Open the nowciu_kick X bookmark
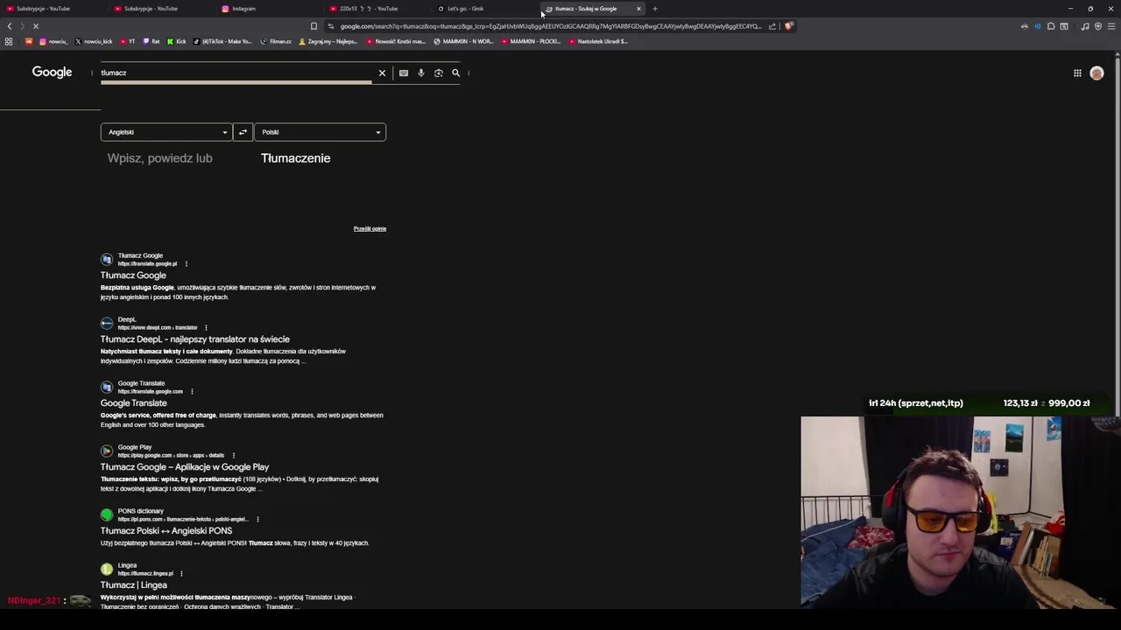Viewport: 1121px width, 630px height. (x=94, y=41)
